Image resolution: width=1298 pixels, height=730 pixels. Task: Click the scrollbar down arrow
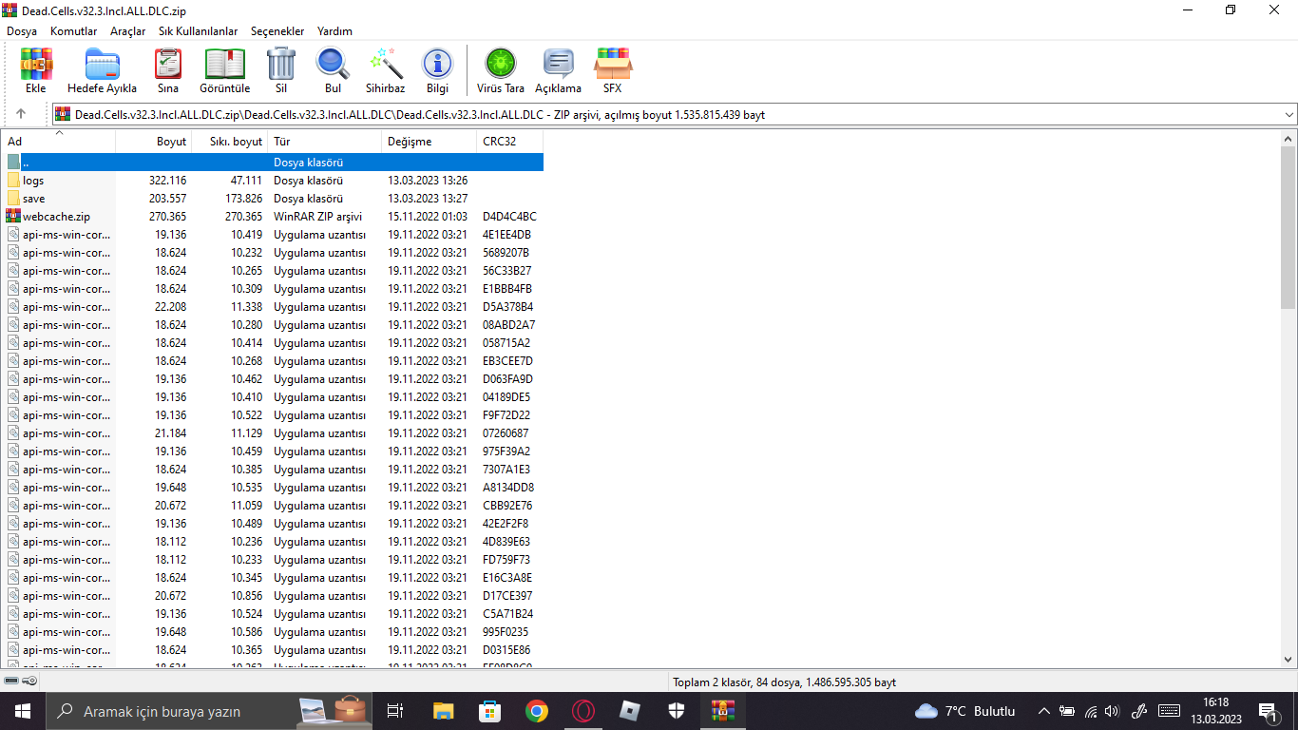pyautogui.click(x=1288, y=659)
